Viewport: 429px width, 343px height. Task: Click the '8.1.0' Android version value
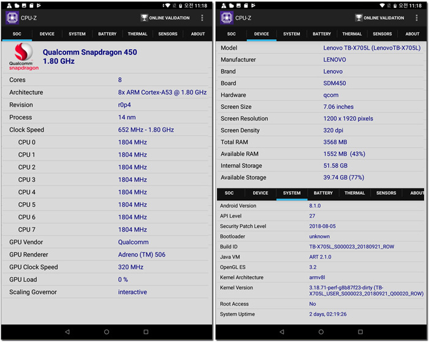(314, 206)
